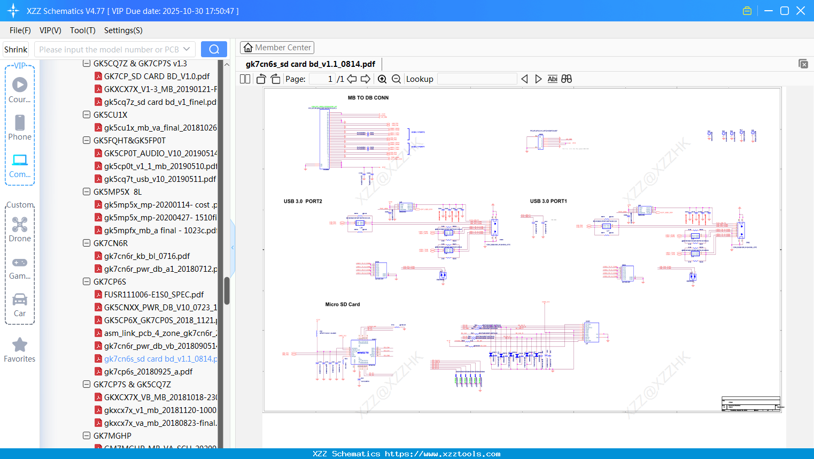Click the Lookup text field
Image resolution: width=814 pixels, height=459 pixels.
(477, 79)
